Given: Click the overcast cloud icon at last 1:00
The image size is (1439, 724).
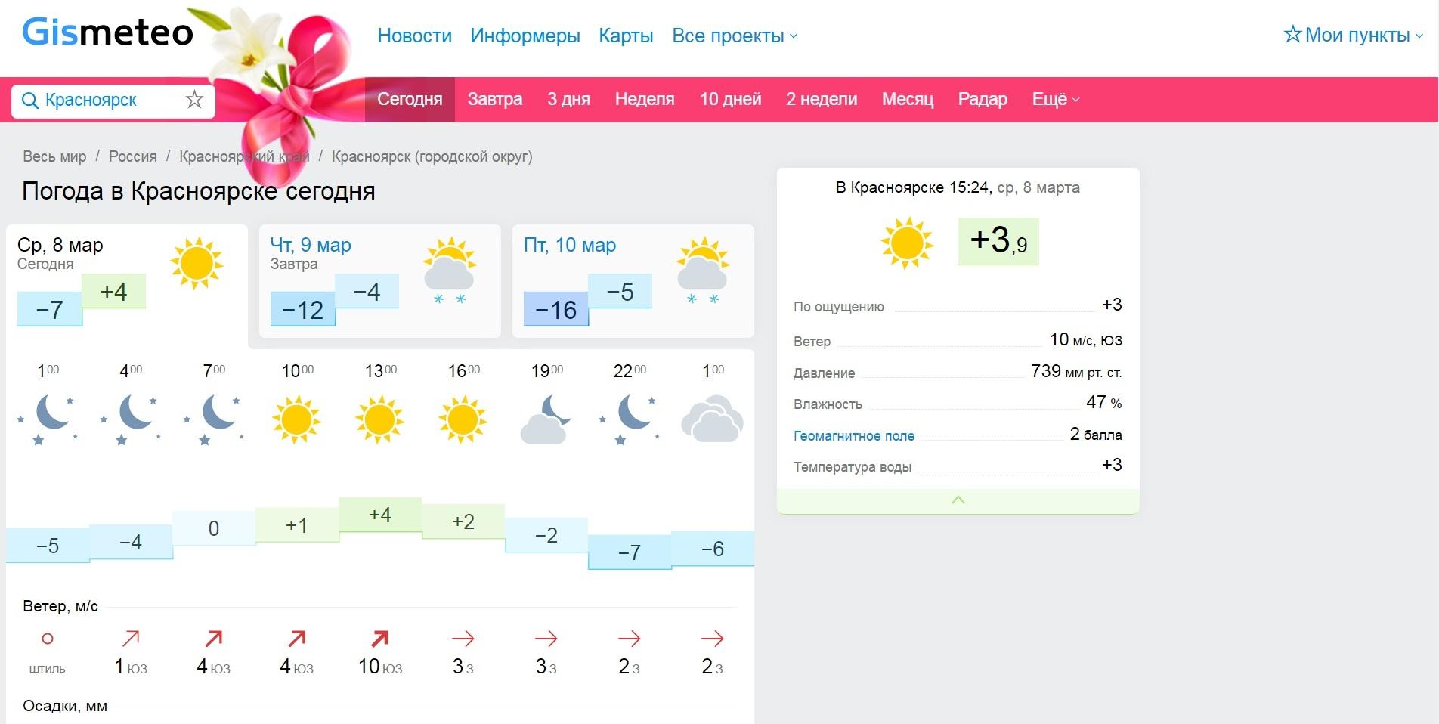Looking at the screenshot, I should point(712,419).
